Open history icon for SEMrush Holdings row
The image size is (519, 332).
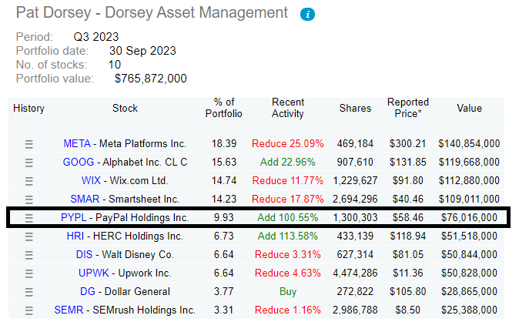(29, 310)
